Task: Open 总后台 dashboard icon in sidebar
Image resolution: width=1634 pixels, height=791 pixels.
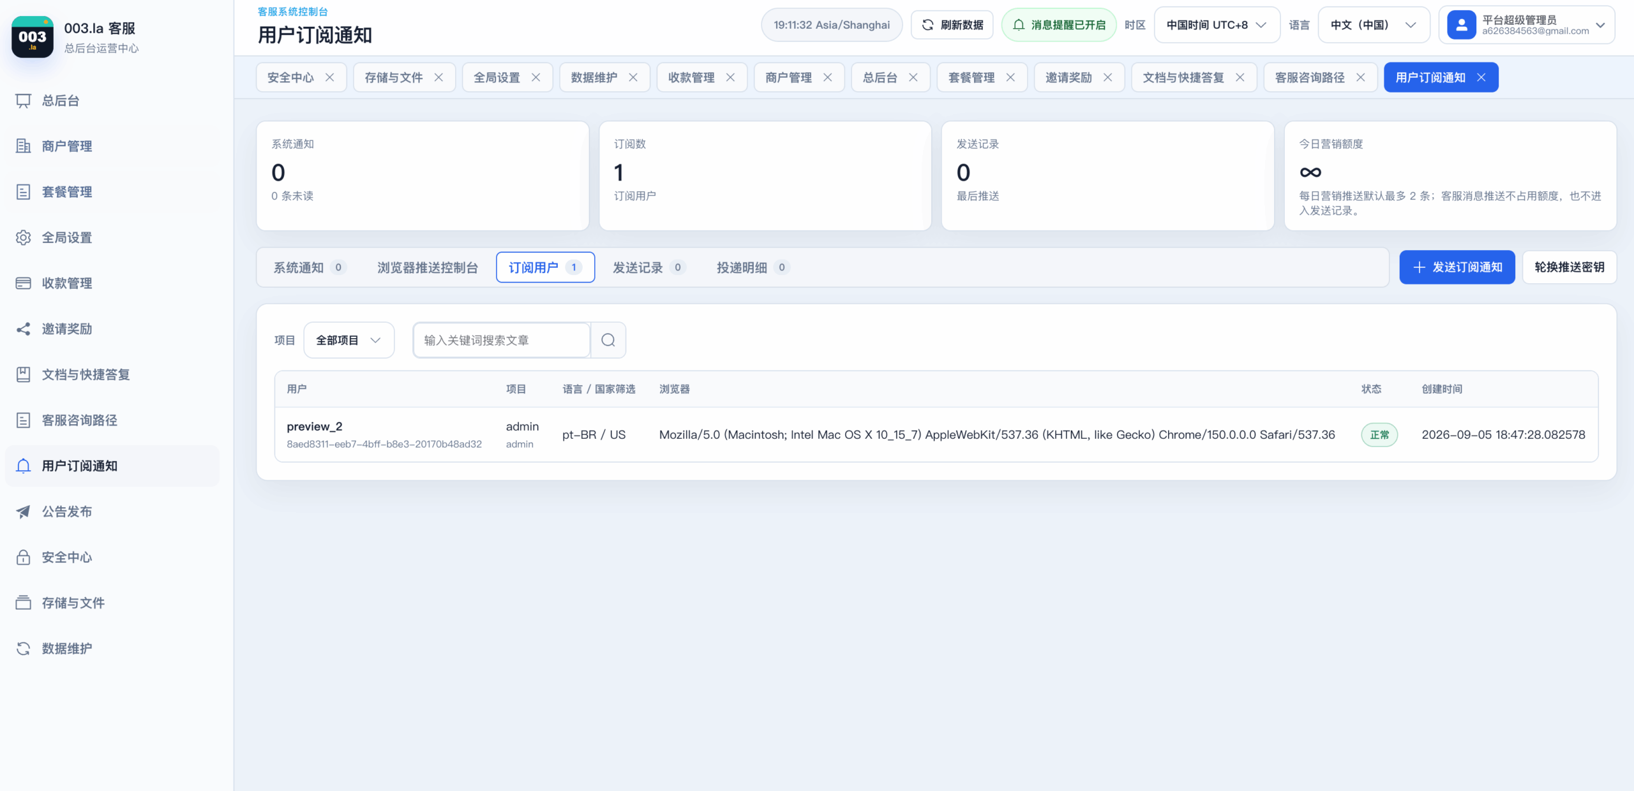Action: point(24,101)
